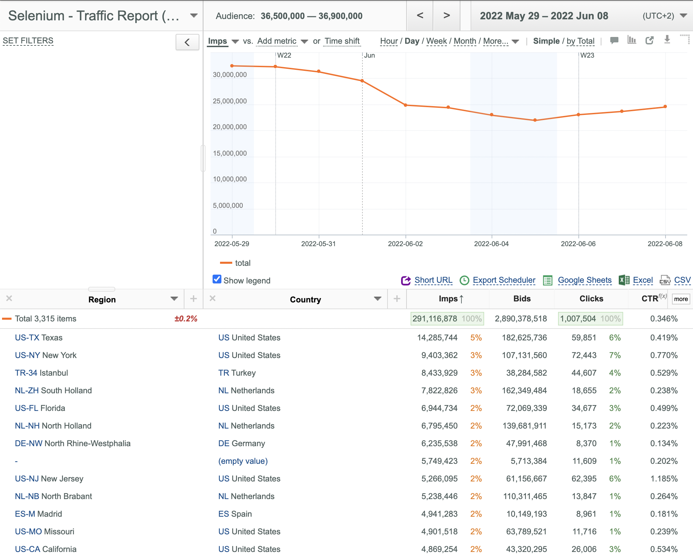
Task: Sort the table by Bids column
Action: tap(522, 299)
